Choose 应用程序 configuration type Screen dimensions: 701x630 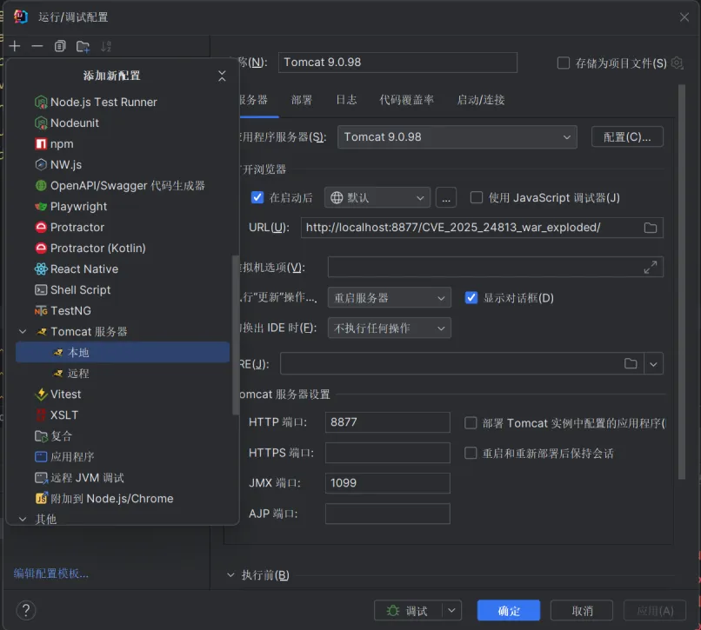123,456
